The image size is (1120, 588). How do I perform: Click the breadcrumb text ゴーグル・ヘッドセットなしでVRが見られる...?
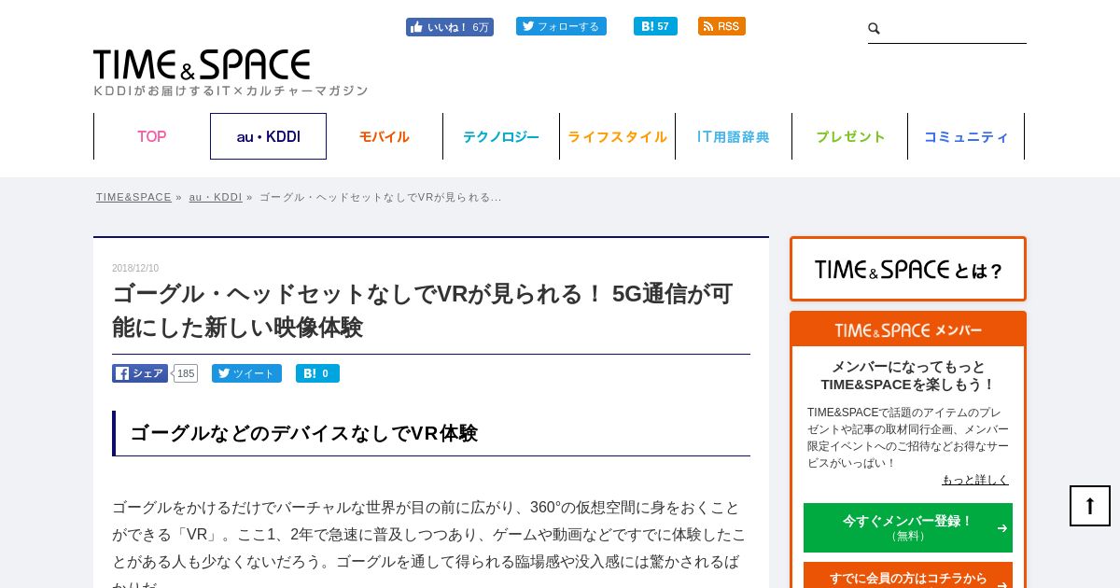pos(381,197)
